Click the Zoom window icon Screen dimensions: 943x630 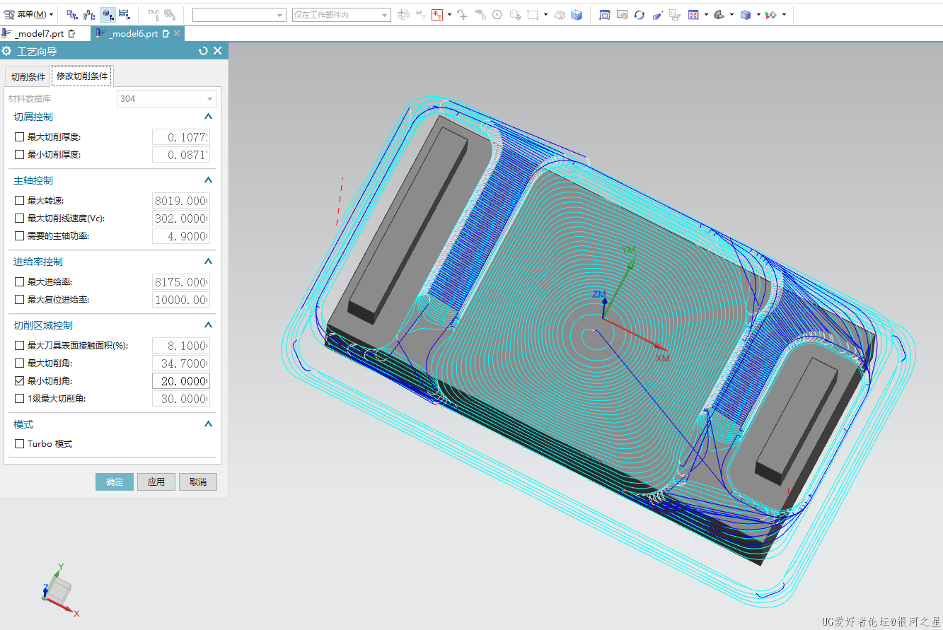click(605, 14)
